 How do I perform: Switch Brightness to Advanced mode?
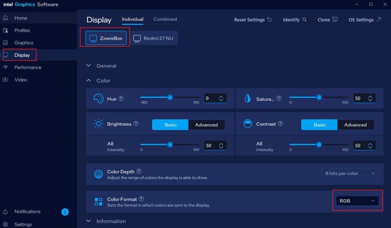click(x=206, y=125)
